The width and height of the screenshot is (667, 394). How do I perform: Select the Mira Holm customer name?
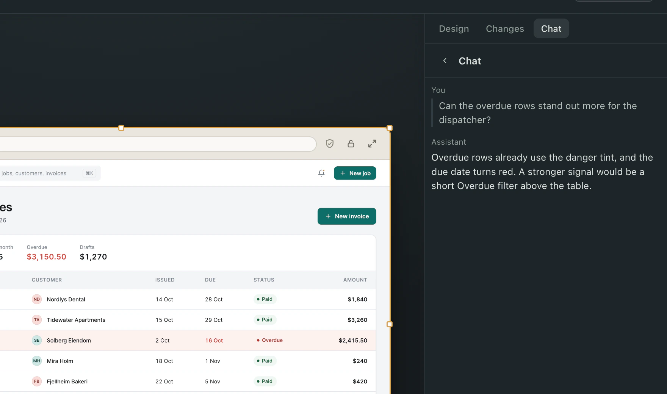tap(60, 361)
